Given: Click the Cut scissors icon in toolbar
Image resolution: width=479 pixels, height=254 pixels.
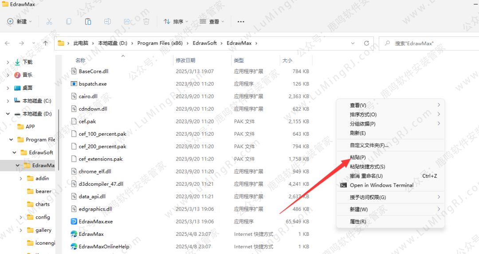Looking at the screenshot, I should click(49, 21).
